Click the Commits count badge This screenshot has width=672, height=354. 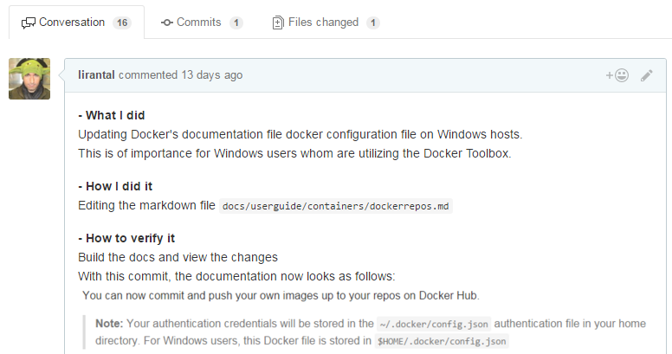point(236,23)
